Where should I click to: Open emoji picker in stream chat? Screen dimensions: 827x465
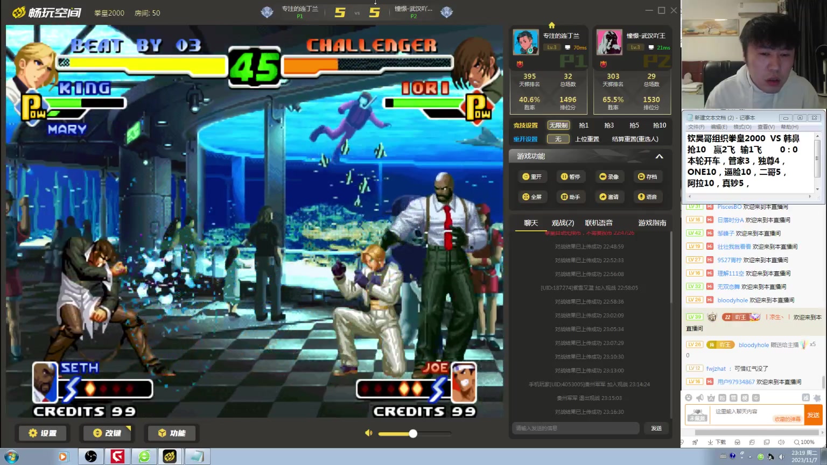[x=688, y=398]
